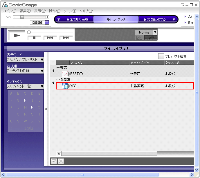Viewport: 200px width, 178px height.
Task: Click the その他 index button
Action: click(x=29, y=128)
